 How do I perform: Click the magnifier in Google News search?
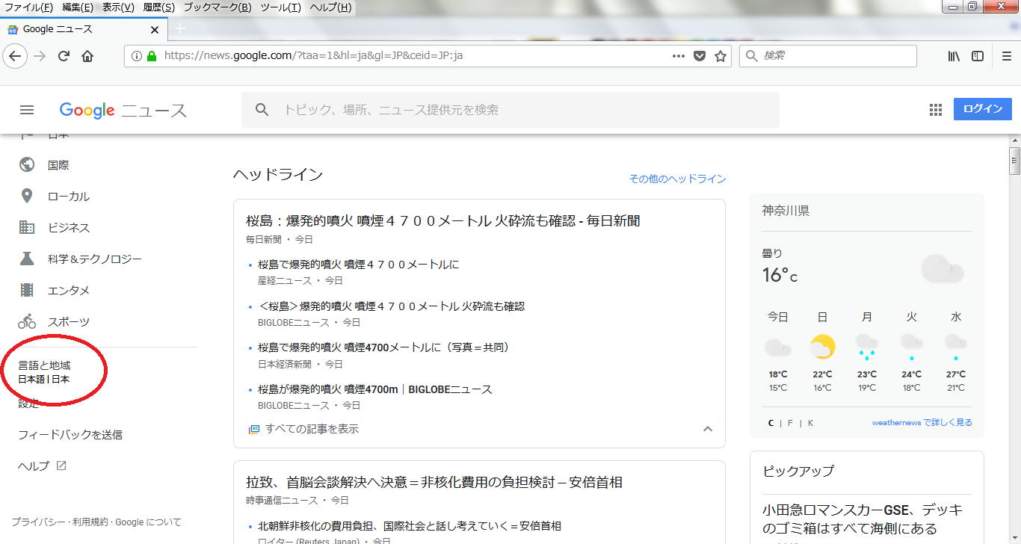click(x=262, y=110)
